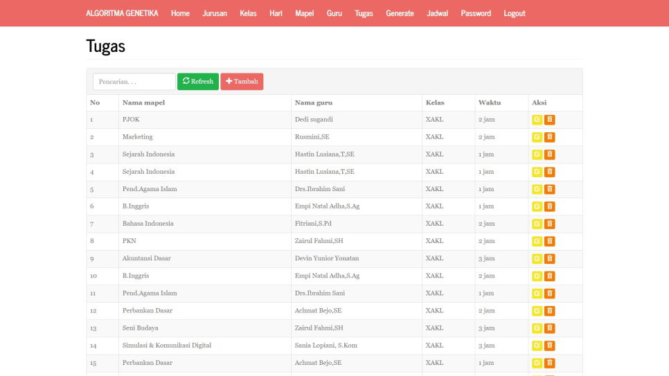
Task: Select Guru in the navigation bar
Action: [x=334, y=13]
